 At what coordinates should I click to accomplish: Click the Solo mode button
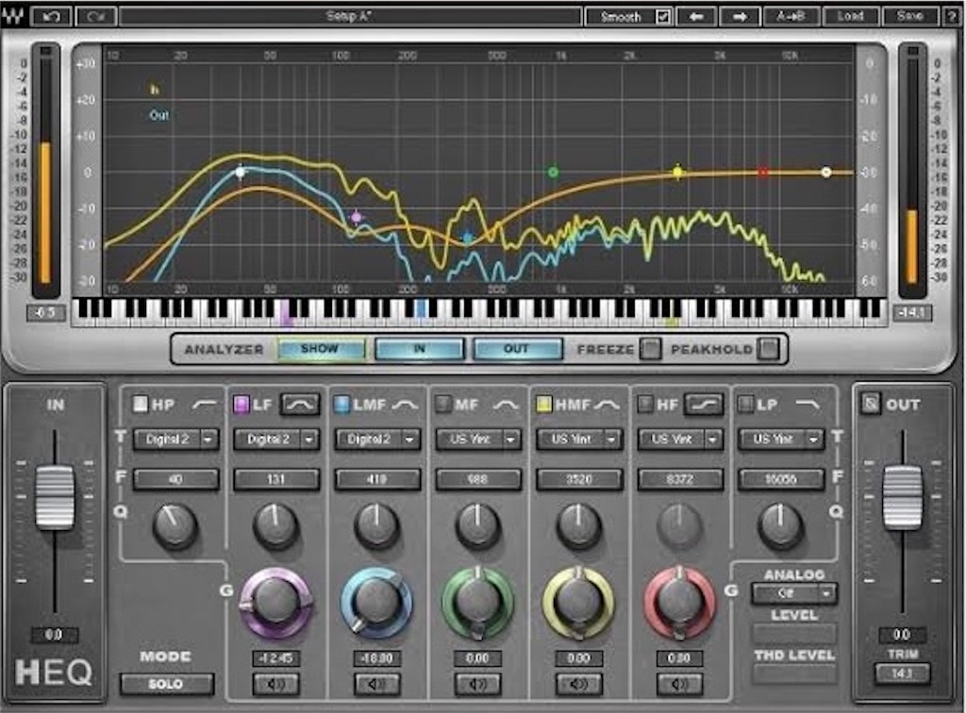point(166,684)
